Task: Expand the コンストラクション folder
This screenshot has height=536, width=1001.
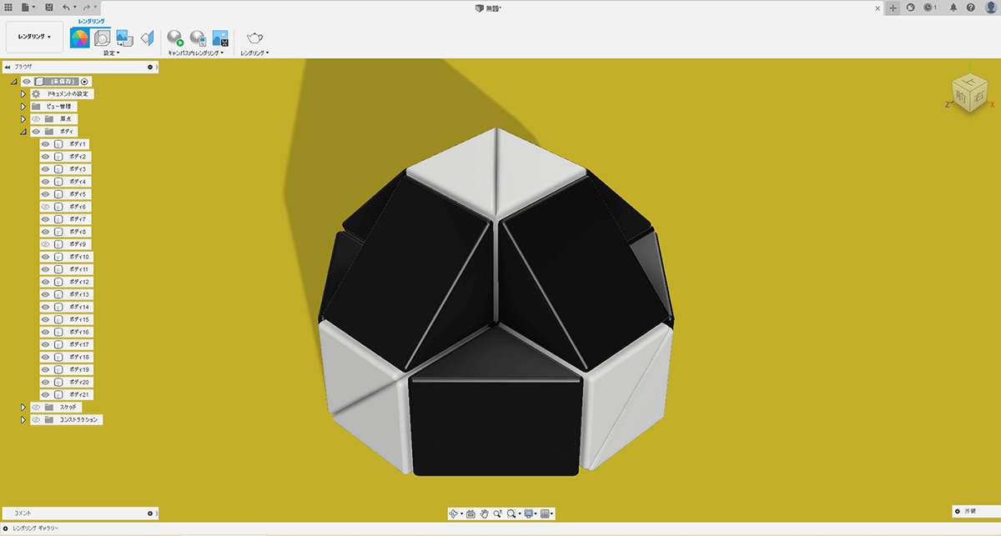Action: pyautogui.click(x=23, y=420)
